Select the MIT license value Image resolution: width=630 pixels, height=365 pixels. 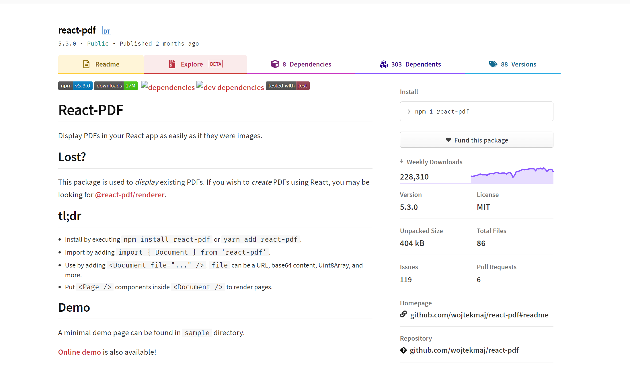(483, 207)
